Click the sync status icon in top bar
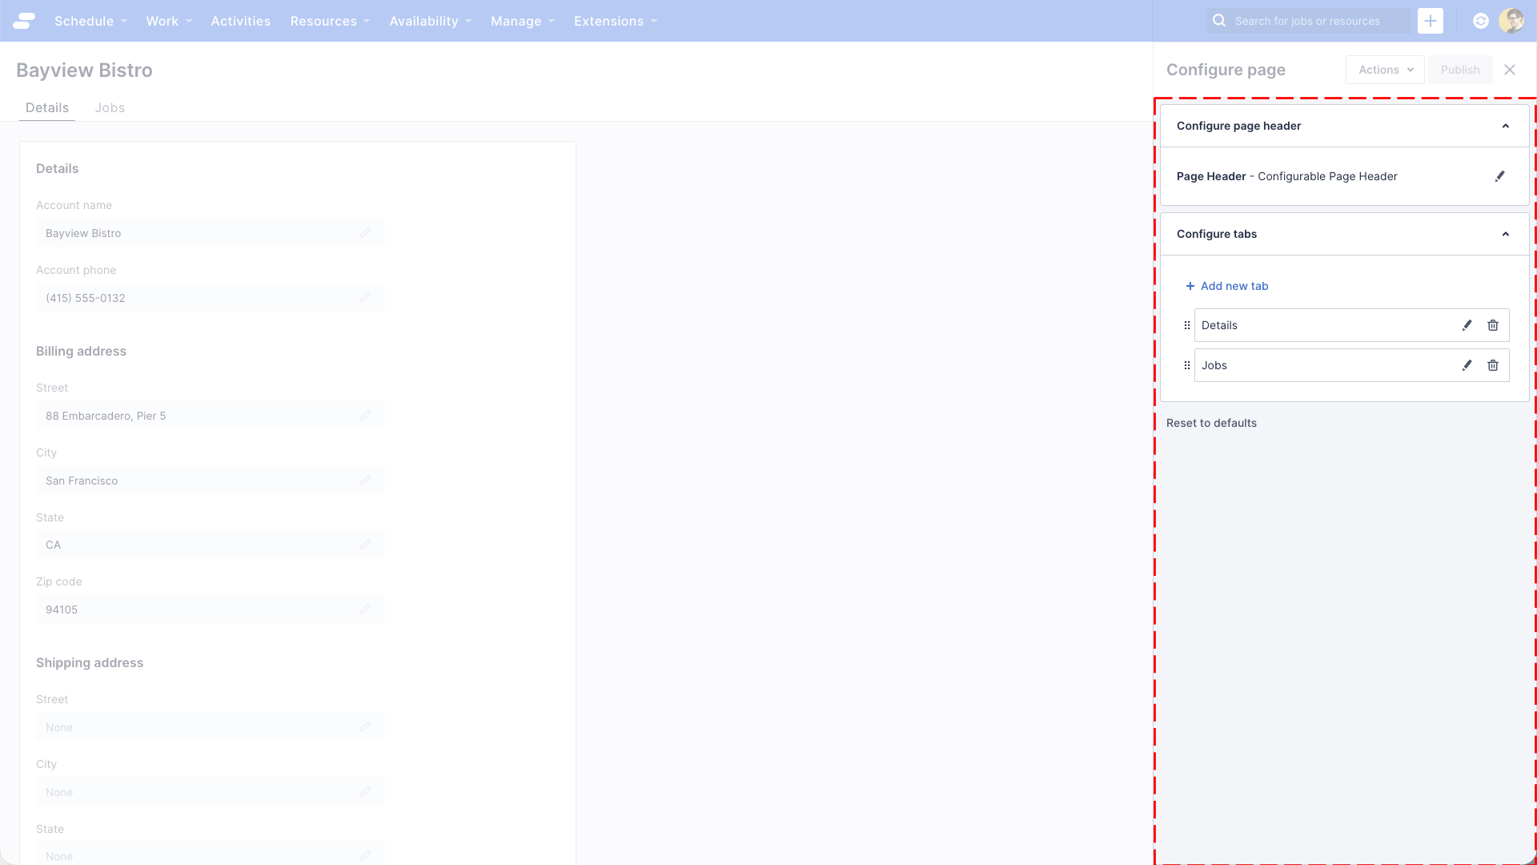1537x865 pixels. [x=1480, y=21]
